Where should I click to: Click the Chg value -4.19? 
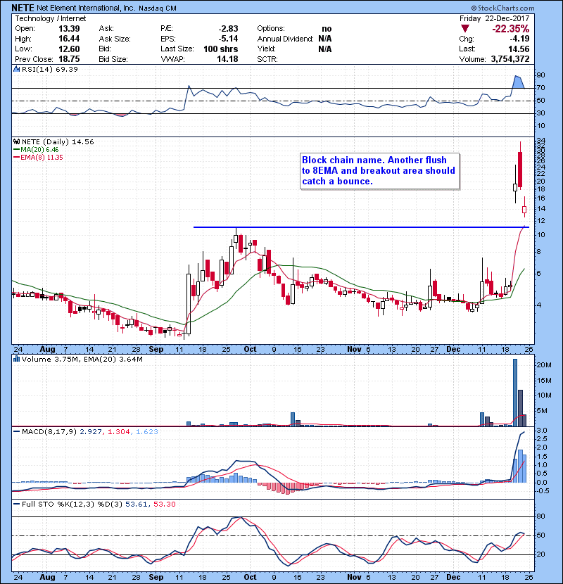519,39
